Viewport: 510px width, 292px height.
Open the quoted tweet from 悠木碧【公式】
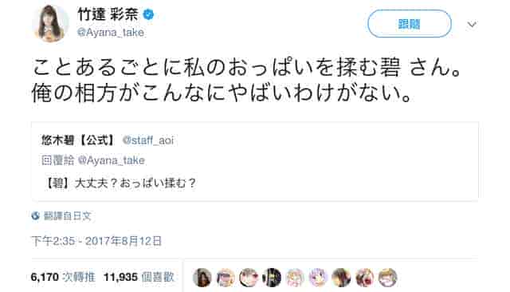click(255, 161)
